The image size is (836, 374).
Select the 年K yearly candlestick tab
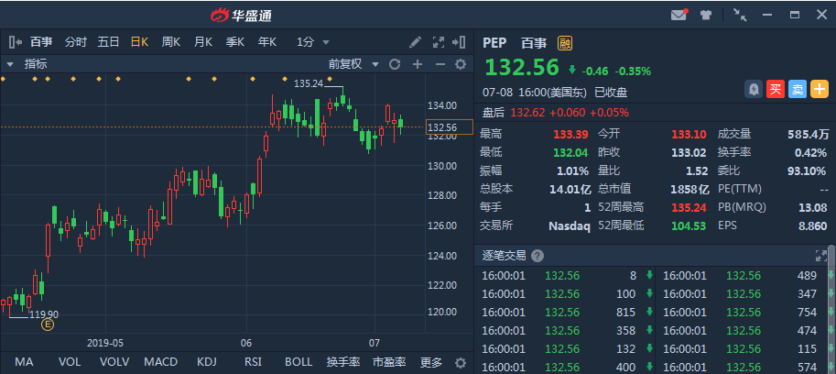267,42
